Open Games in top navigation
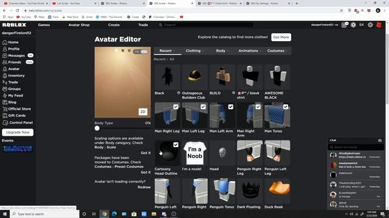This screenshot has width=389, height=218. click(x=44, y=25)
